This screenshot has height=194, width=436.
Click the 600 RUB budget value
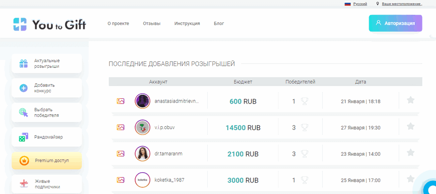pos(243,102)
